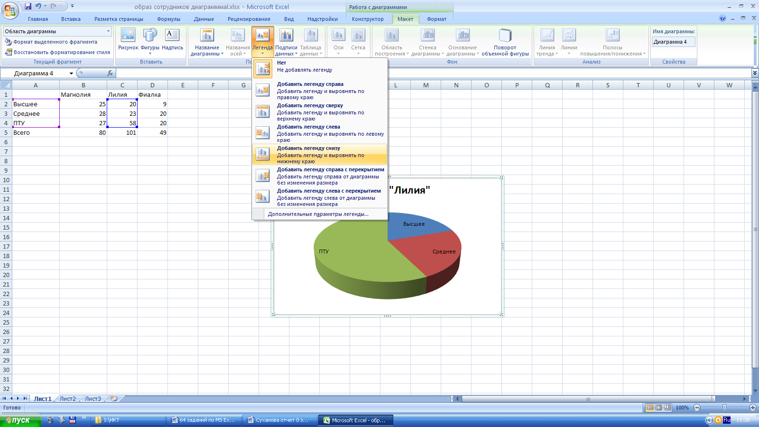This screenshot has height=427, width=759.
Task: Save the workbook via quick access toolbar
Action: tap(28, 6)
